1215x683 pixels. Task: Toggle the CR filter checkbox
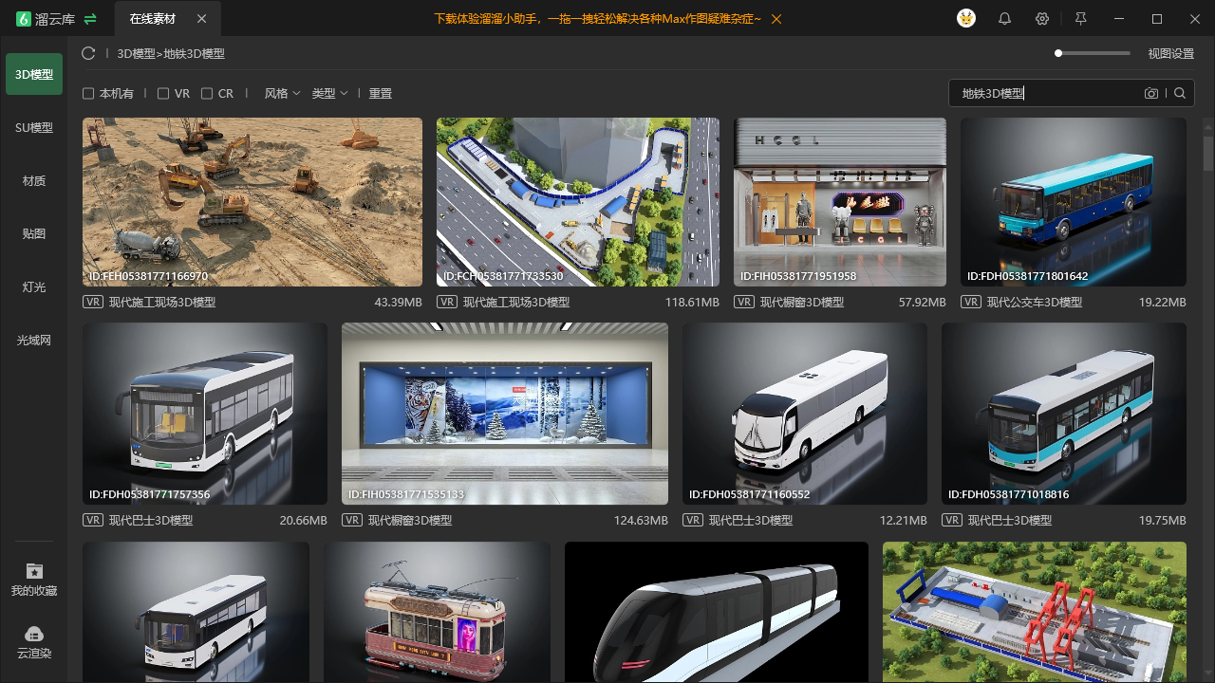click(x=207, y=94)
